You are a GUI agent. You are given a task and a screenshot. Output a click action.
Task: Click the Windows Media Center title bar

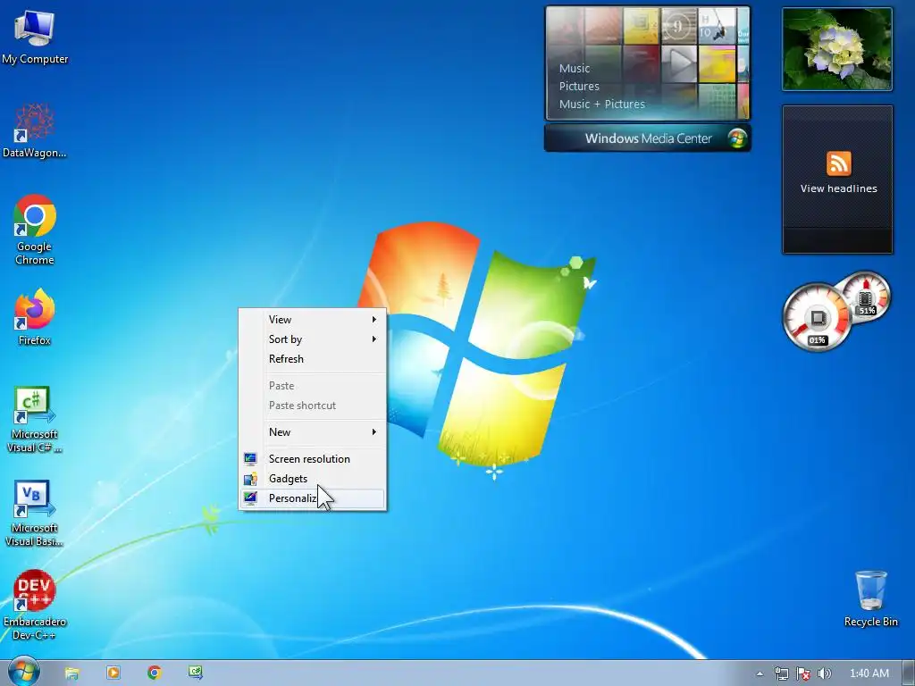click(x=647, y=138)
